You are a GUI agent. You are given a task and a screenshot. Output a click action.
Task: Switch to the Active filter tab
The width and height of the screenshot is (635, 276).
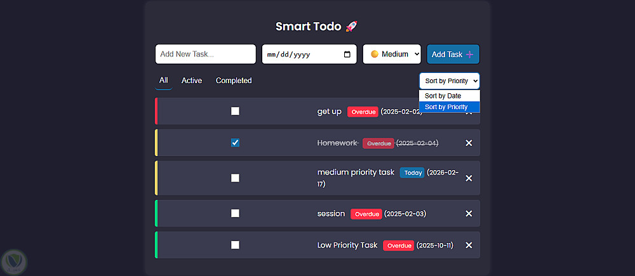click(x=192, y=81)
